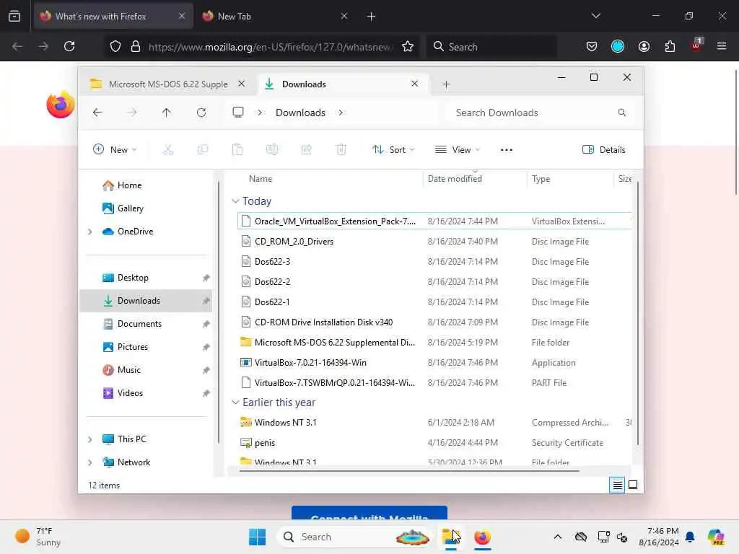Open Firefox extensions puzzle icon
This screenshot has height=554, width=739.
coord(670,46)
